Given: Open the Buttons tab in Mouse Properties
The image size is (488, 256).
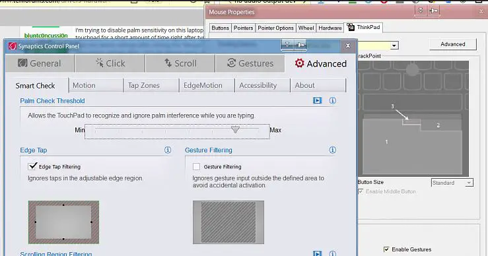Looking at the screenshot, I should point(220,28).
